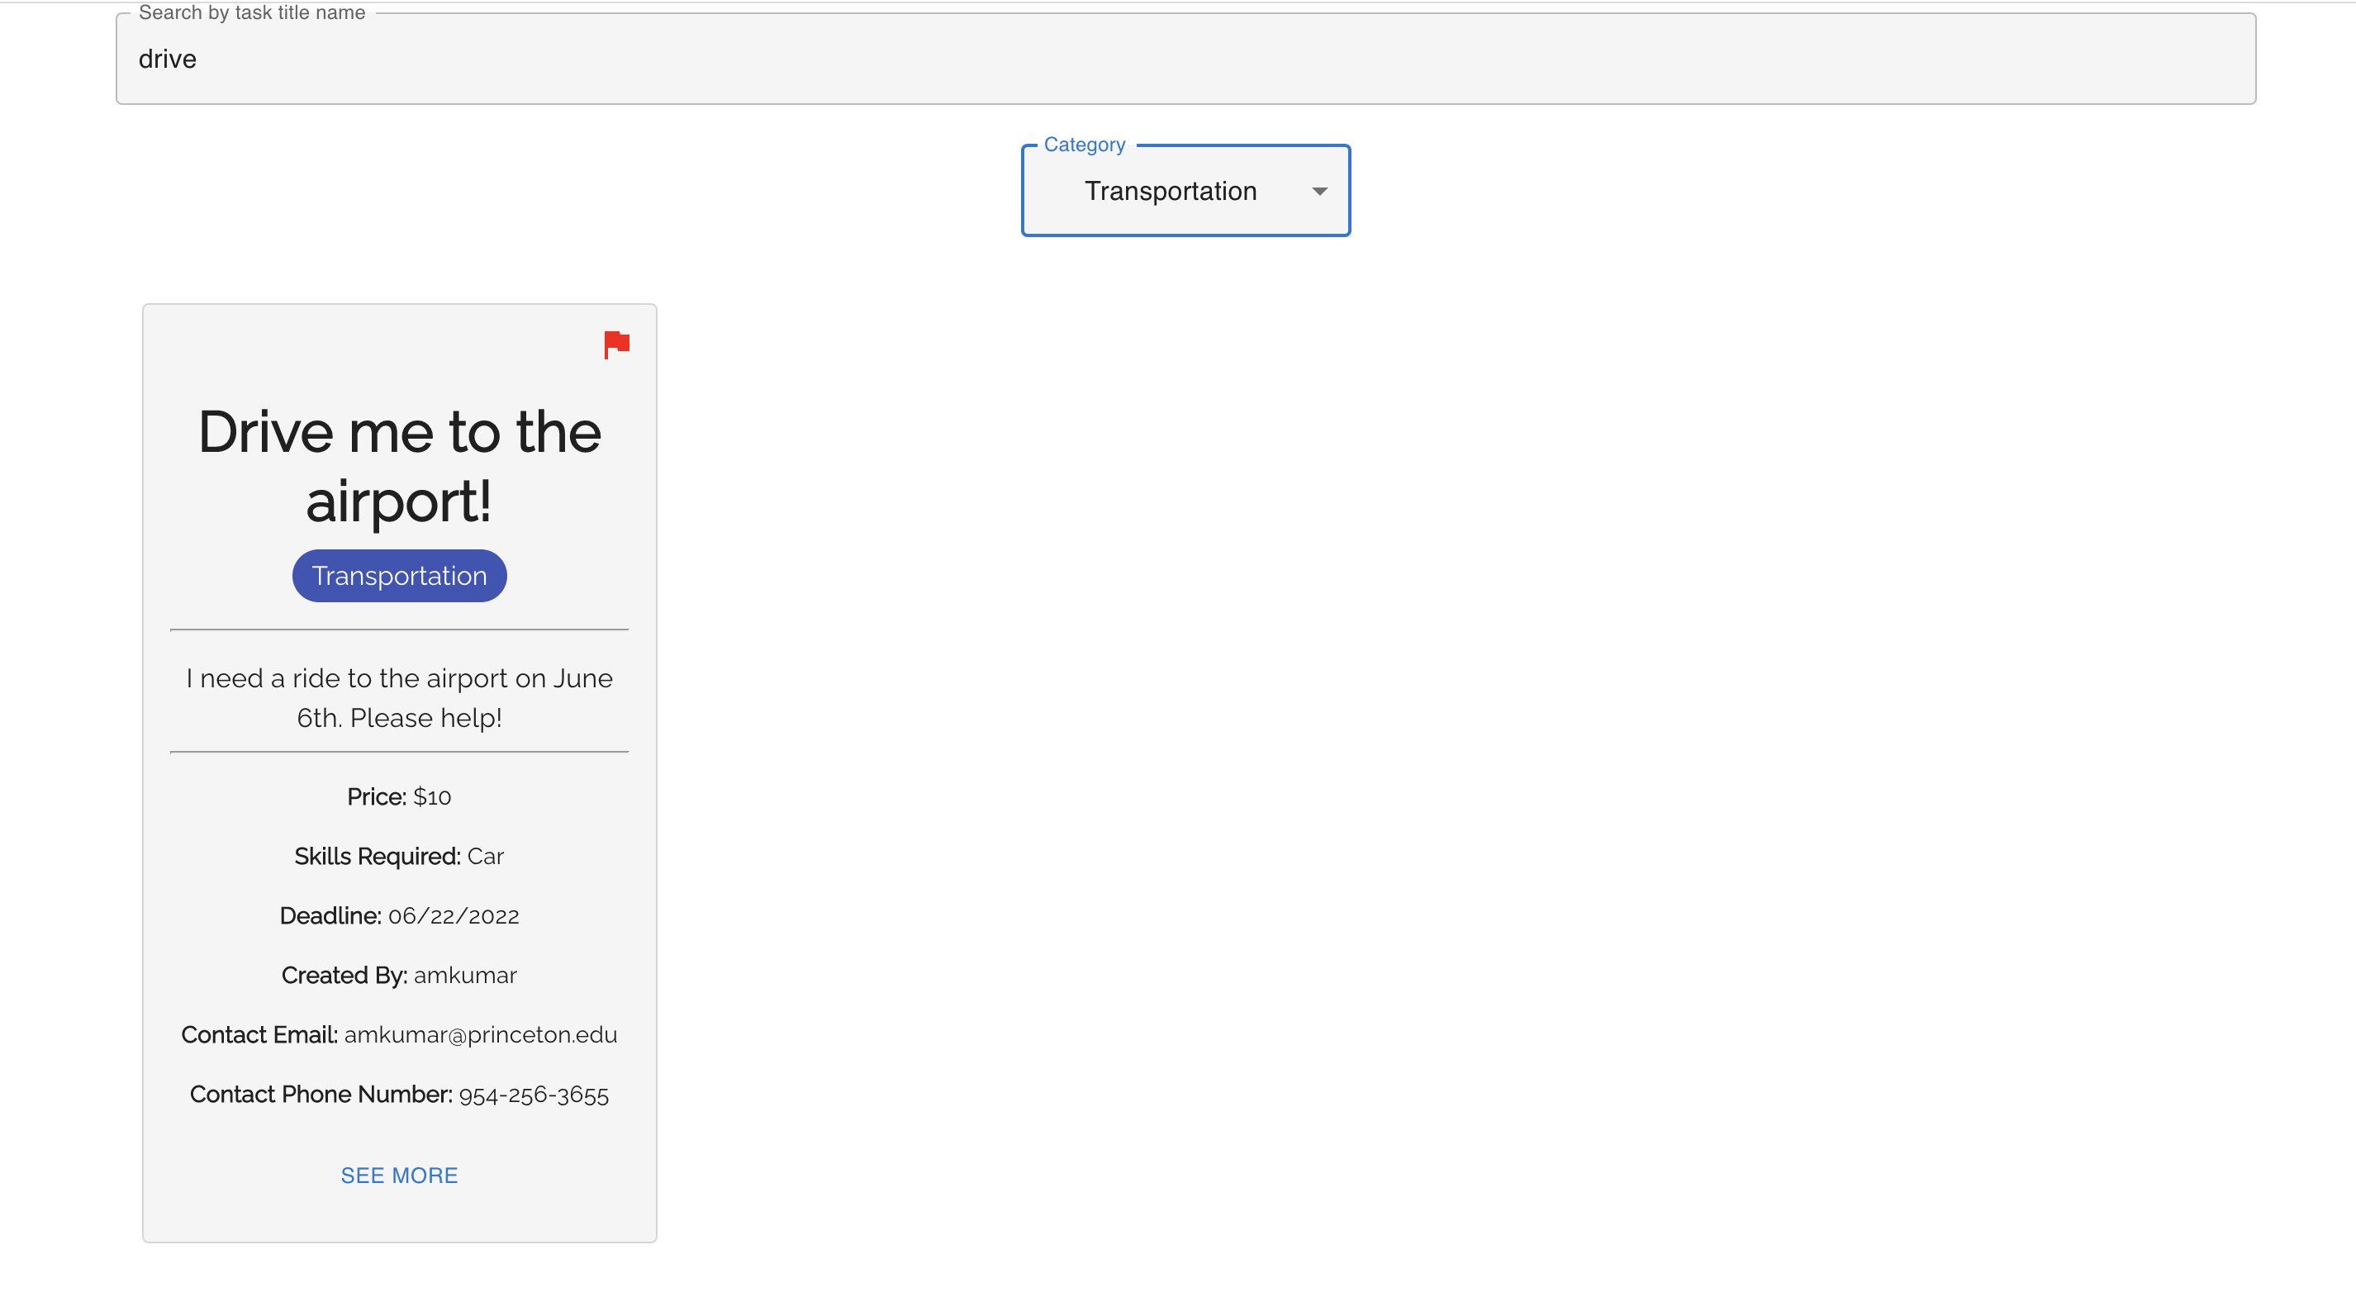Click the Deadline 06/22/2022 text
2356x1297 pixels.
coord(453,915)
